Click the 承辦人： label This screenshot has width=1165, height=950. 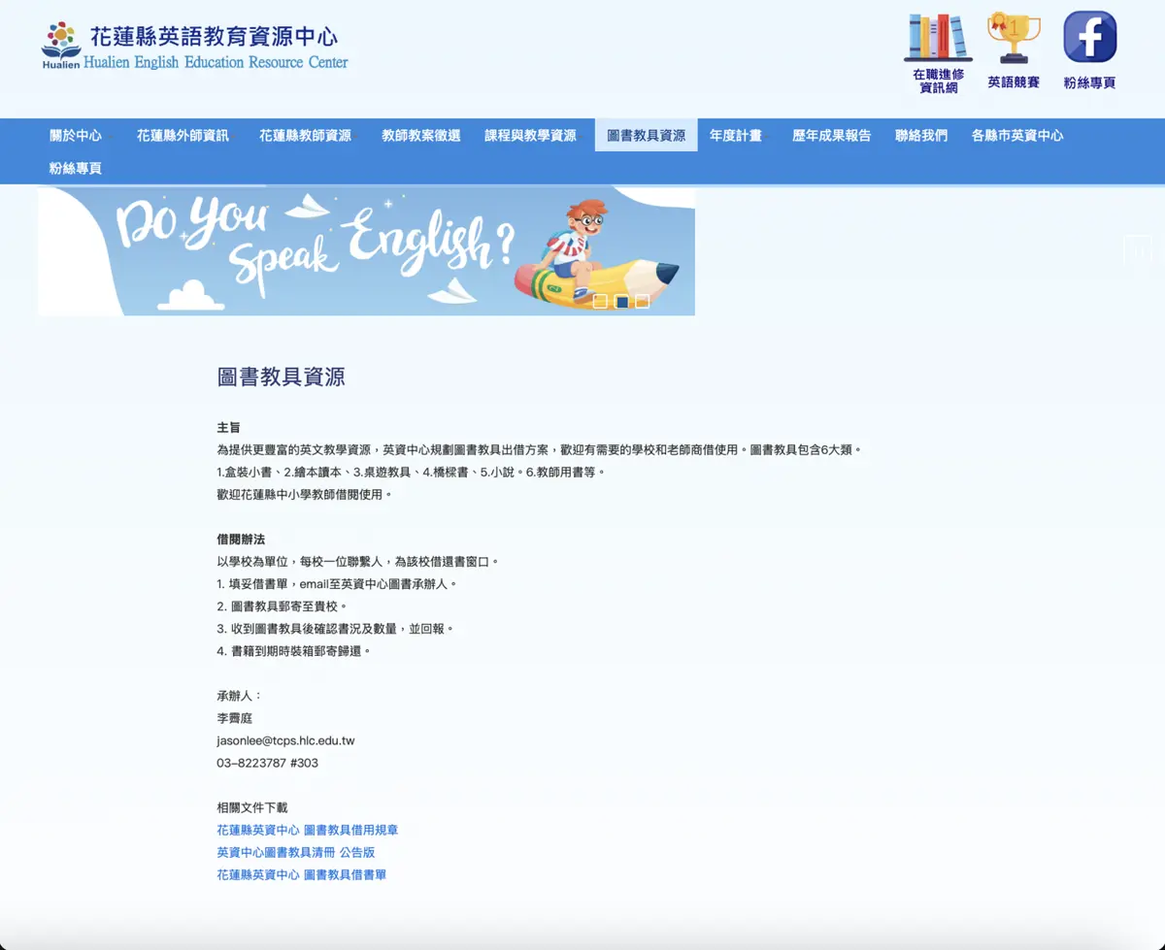[240, 697]
